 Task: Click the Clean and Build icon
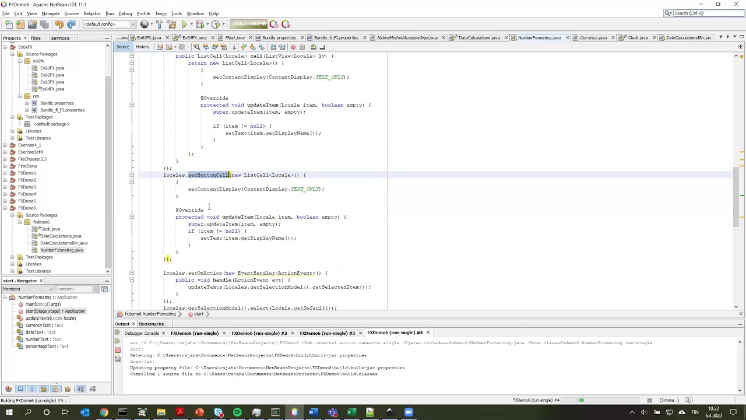click(x=171, y=24)
